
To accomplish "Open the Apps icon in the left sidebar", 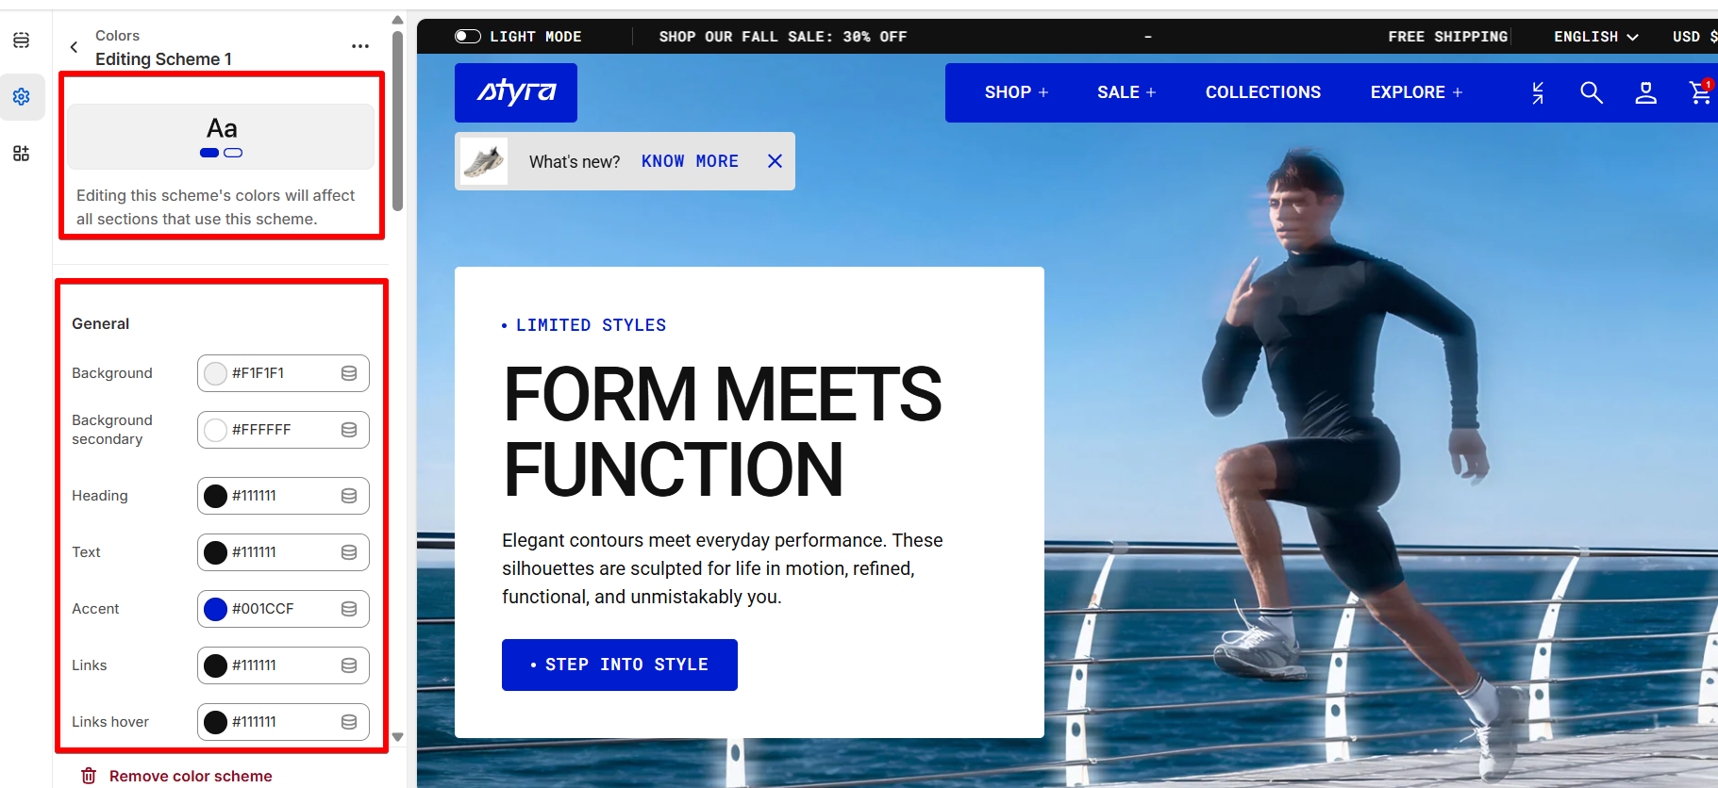I will click(22, 154).
